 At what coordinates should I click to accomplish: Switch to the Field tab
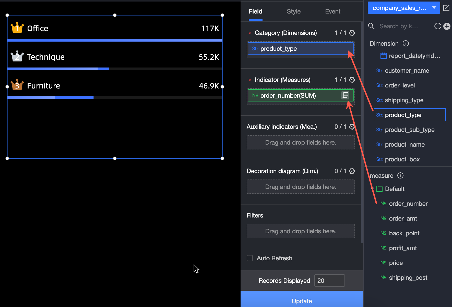coord(256,11)
